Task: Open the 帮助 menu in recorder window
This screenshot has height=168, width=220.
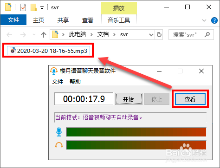Action: tap(75, 82)
